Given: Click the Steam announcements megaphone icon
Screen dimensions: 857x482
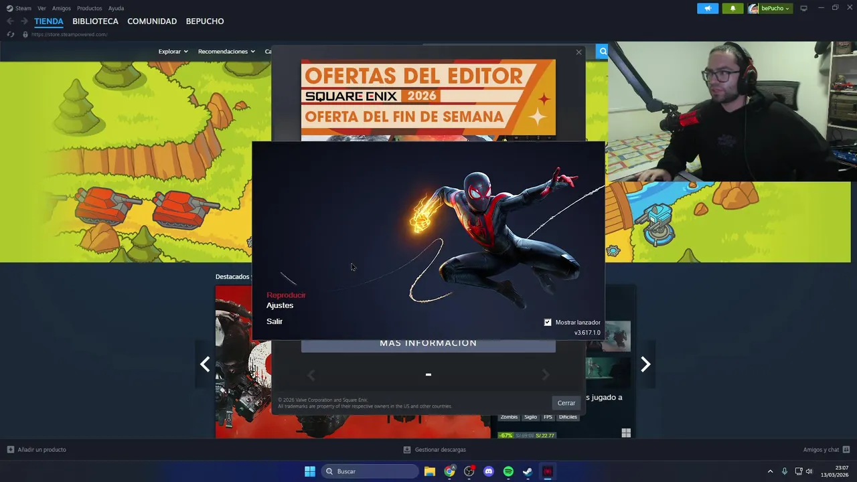Looking at the screenshot, I should [x=708, y=8].
